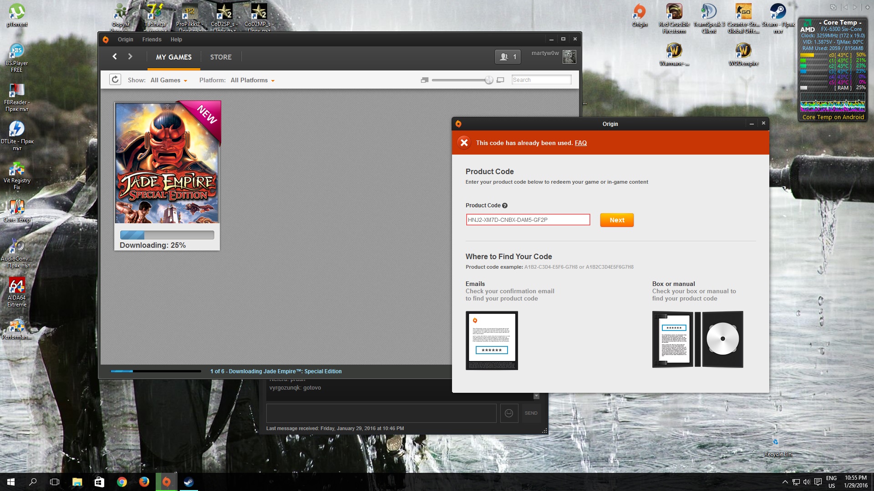Image resolution: width=874 pixels, height=491 pixels.
Task: Open File Explorer from taskbar
Action: pyautogui.click(x=77, y=482)
